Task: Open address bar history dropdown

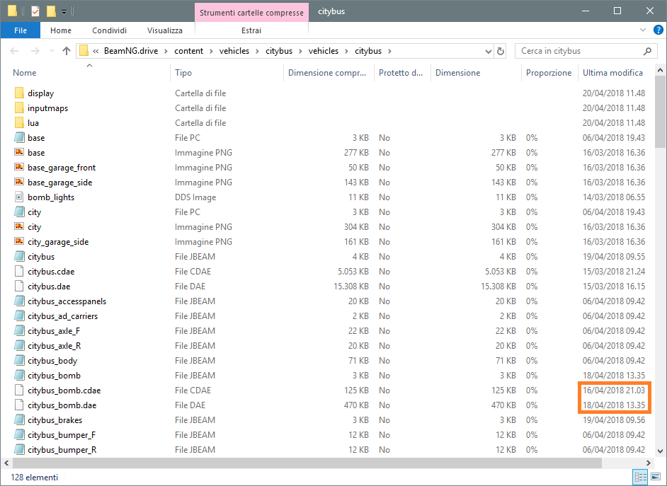Action: click(x=488, y=52)
